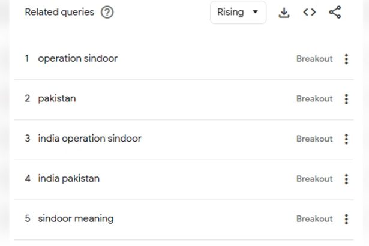Open the india pakistan query
This screenshot has width=369, height=246.
tap(69, 179)
